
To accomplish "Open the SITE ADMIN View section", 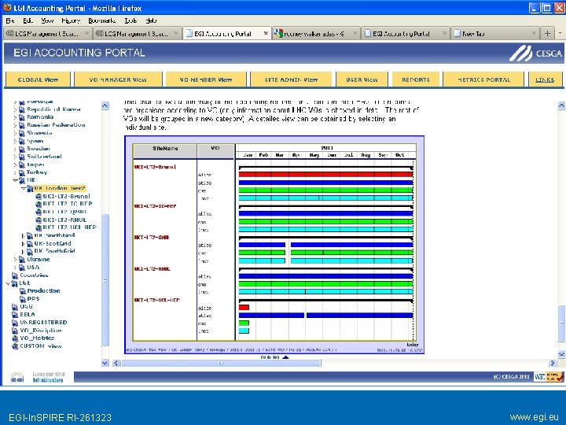I will [291, 79].
